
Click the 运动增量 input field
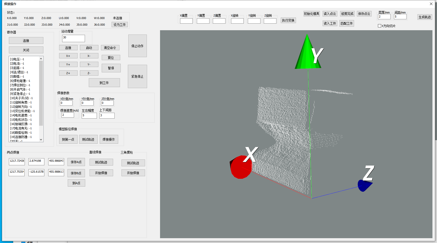74,38
